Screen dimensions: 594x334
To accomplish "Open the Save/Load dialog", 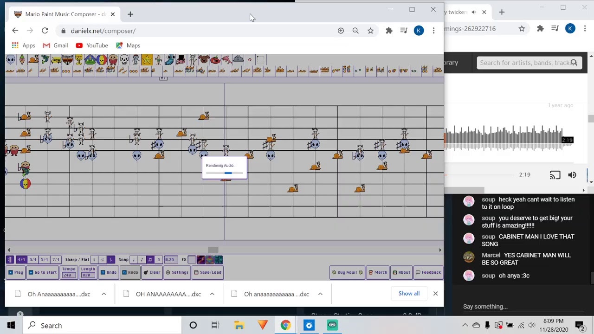I will pyautogui.click(x=208, y=272).
